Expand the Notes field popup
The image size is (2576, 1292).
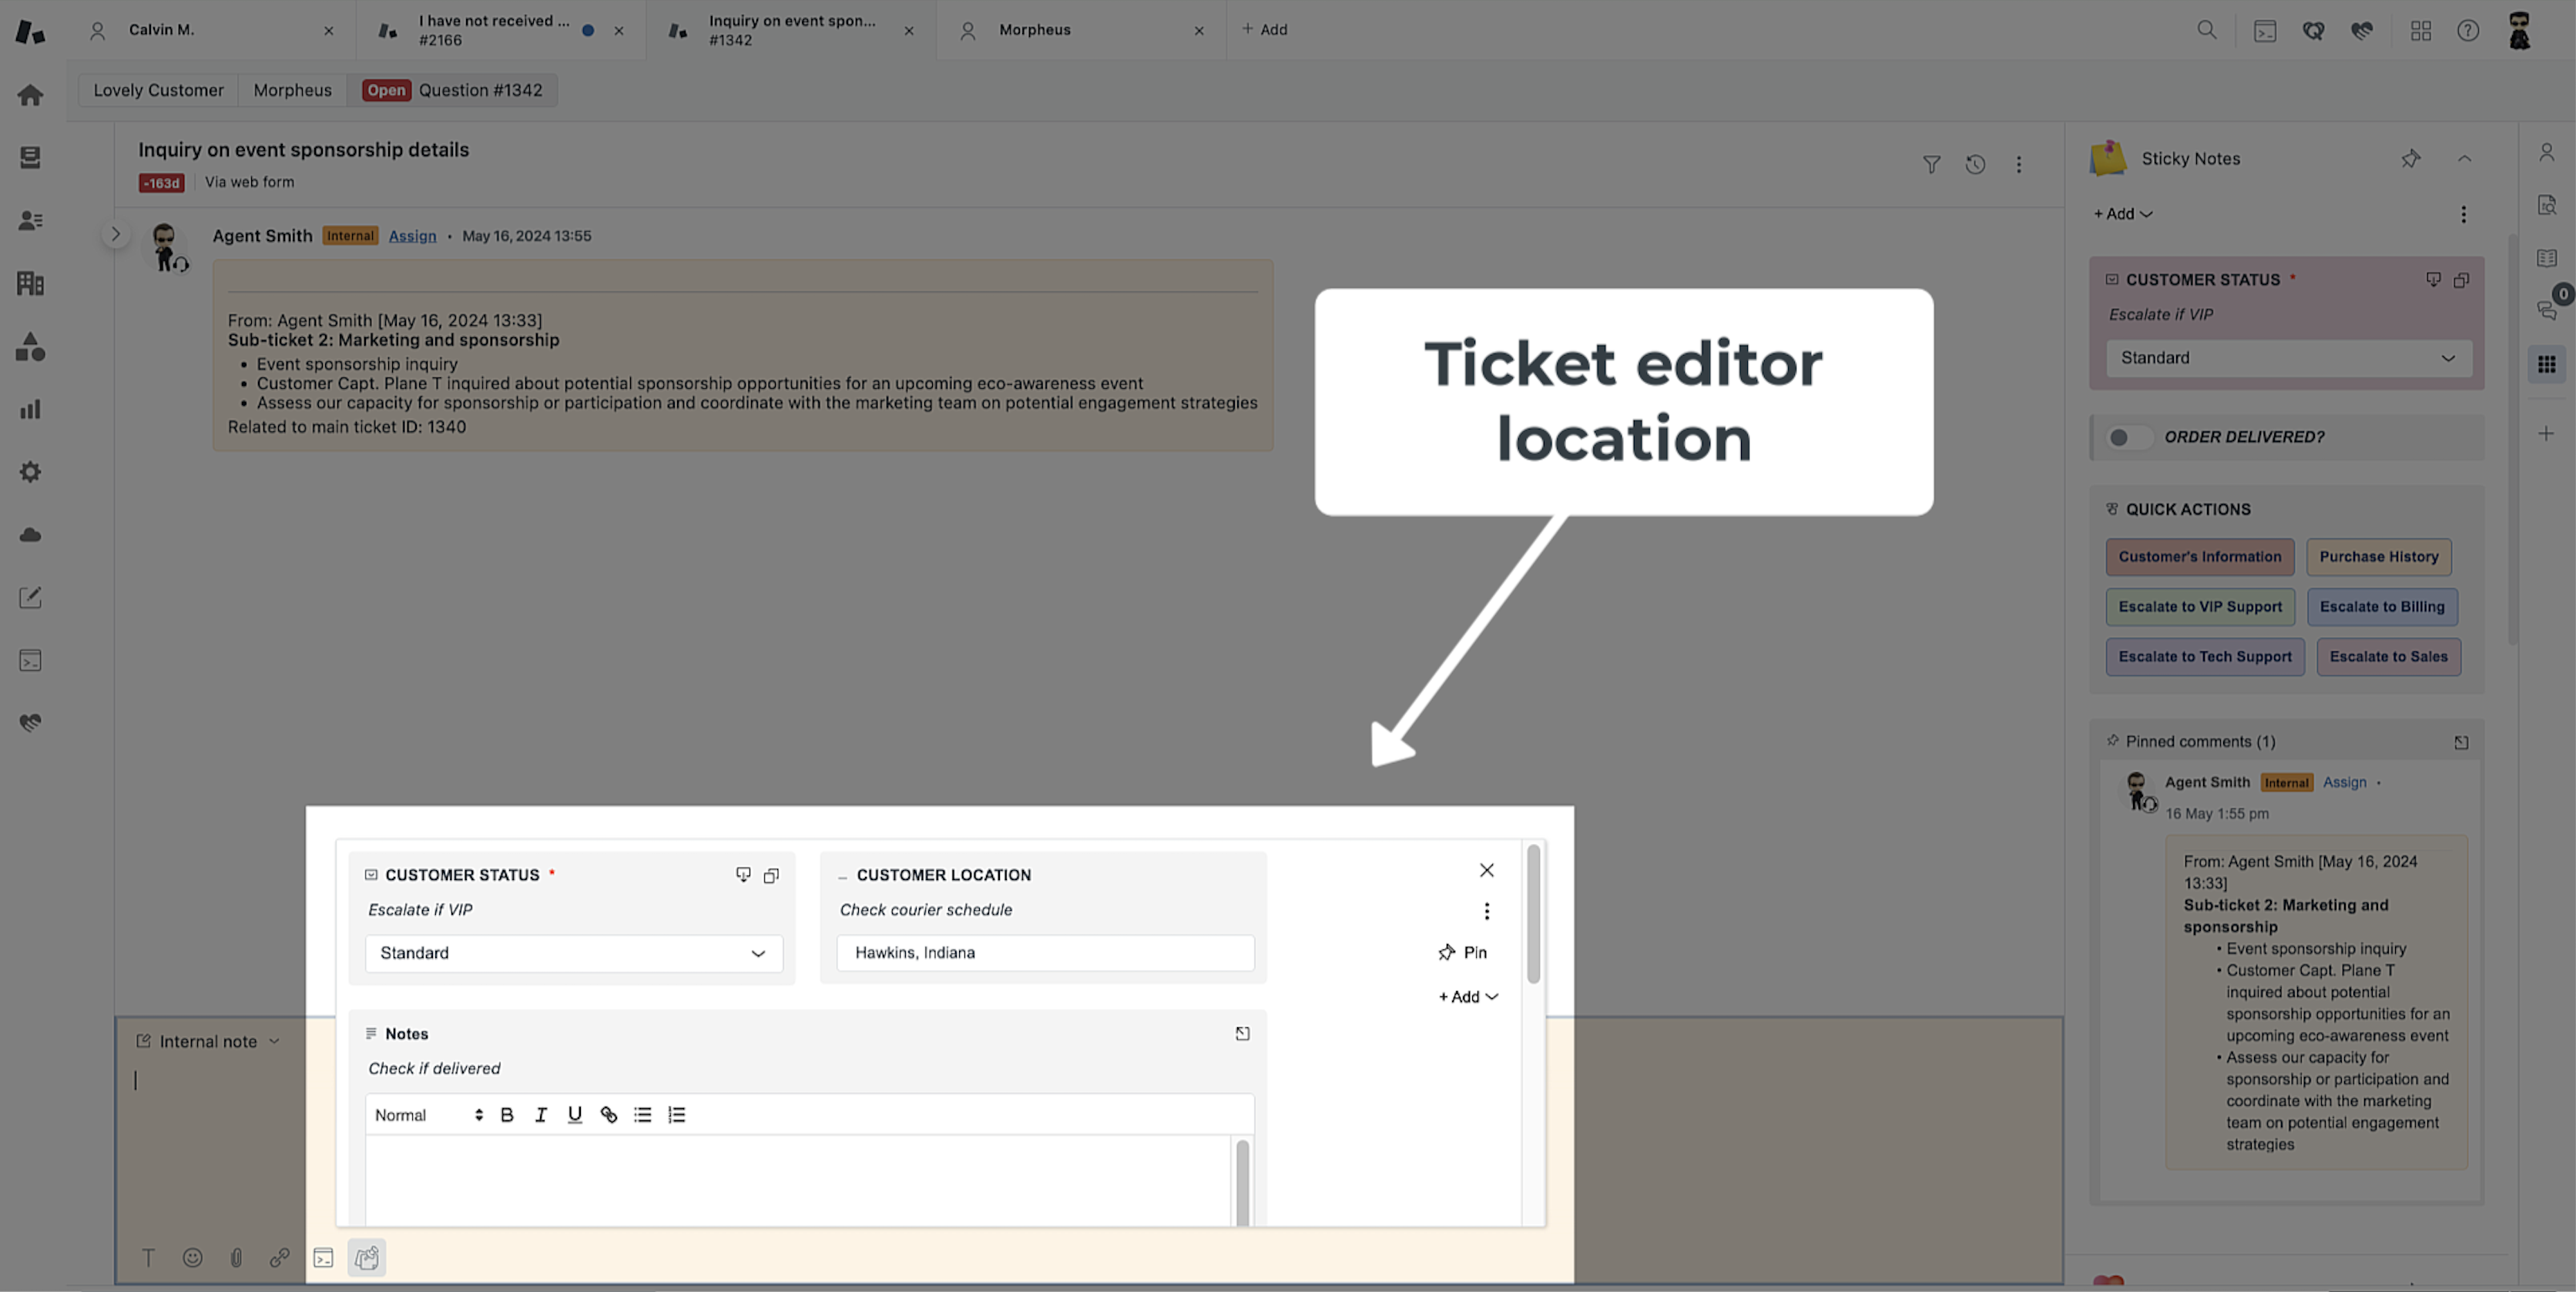(1242, 1034)
